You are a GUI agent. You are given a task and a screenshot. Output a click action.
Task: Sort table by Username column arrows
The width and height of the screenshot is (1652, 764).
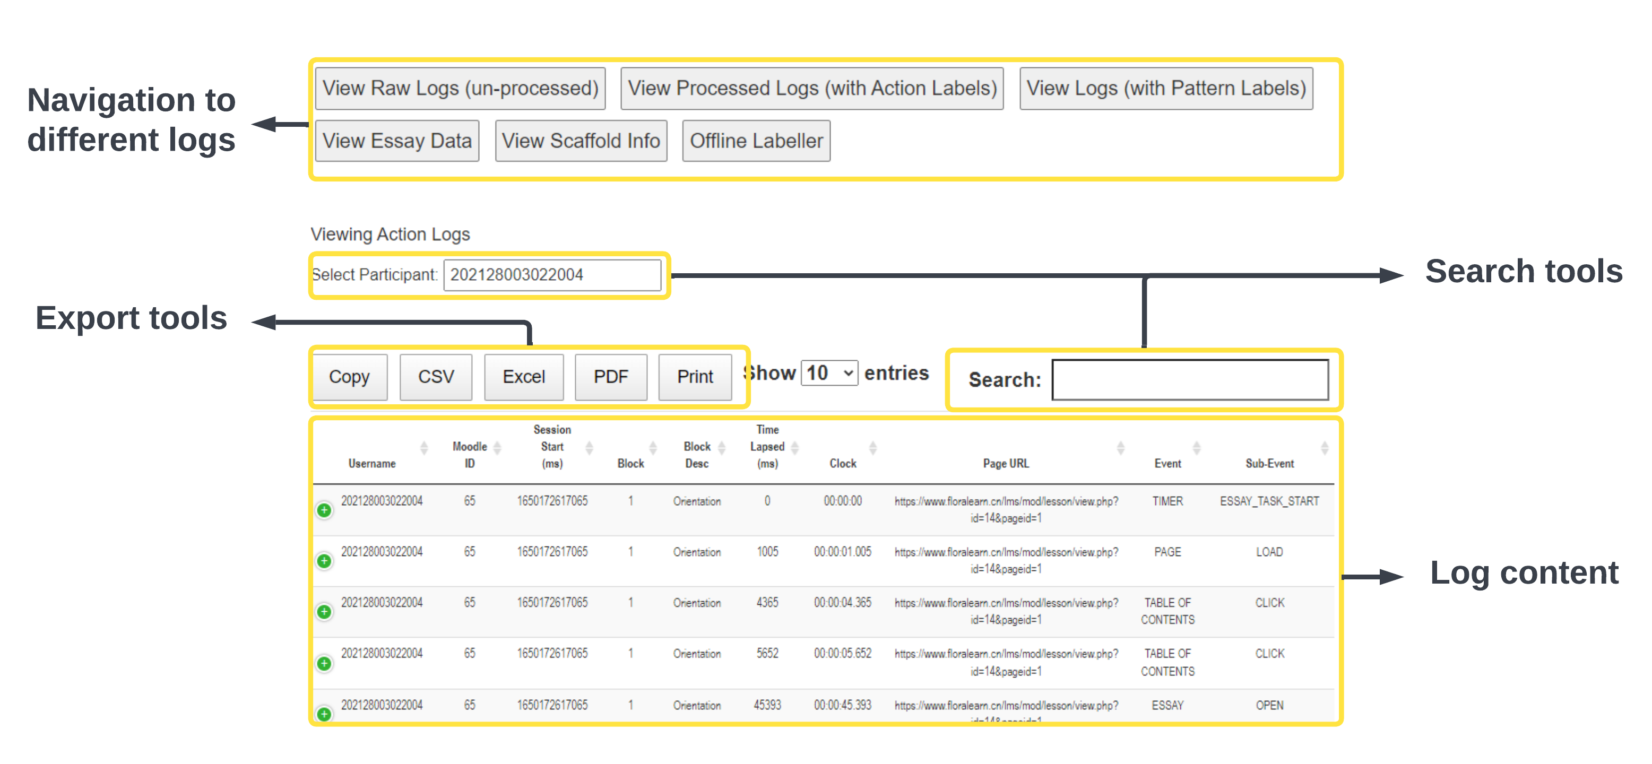[x=424, y=447]
